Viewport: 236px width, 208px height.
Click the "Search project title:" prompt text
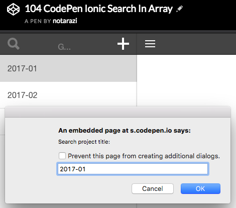84,142
